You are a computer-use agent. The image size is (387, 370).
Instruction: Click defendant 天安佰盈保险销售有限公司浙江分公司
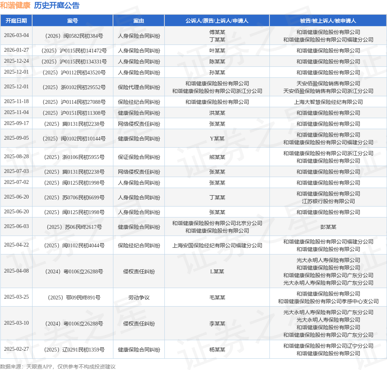pos(328,91)
